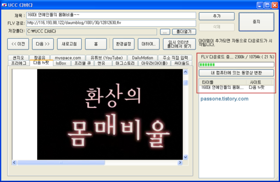Image resolution: width=280 pixels, height=182 pixels.
Task: Click the 새로고침 (refresh) button
Action: (69, 44)
